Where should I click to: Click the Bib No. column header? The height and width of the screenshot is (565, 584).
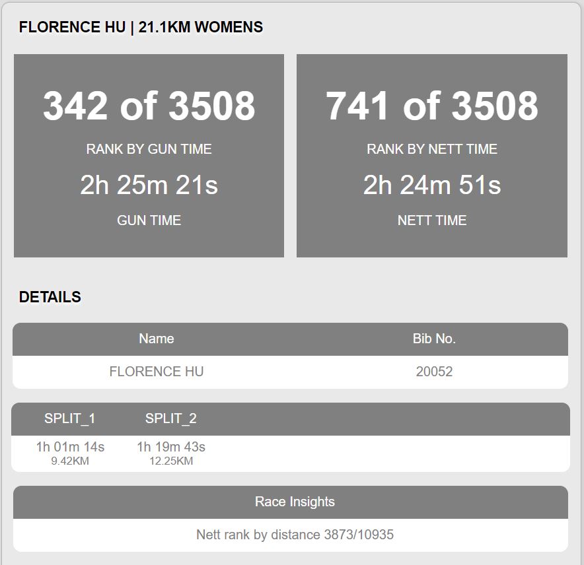[434, 339]
